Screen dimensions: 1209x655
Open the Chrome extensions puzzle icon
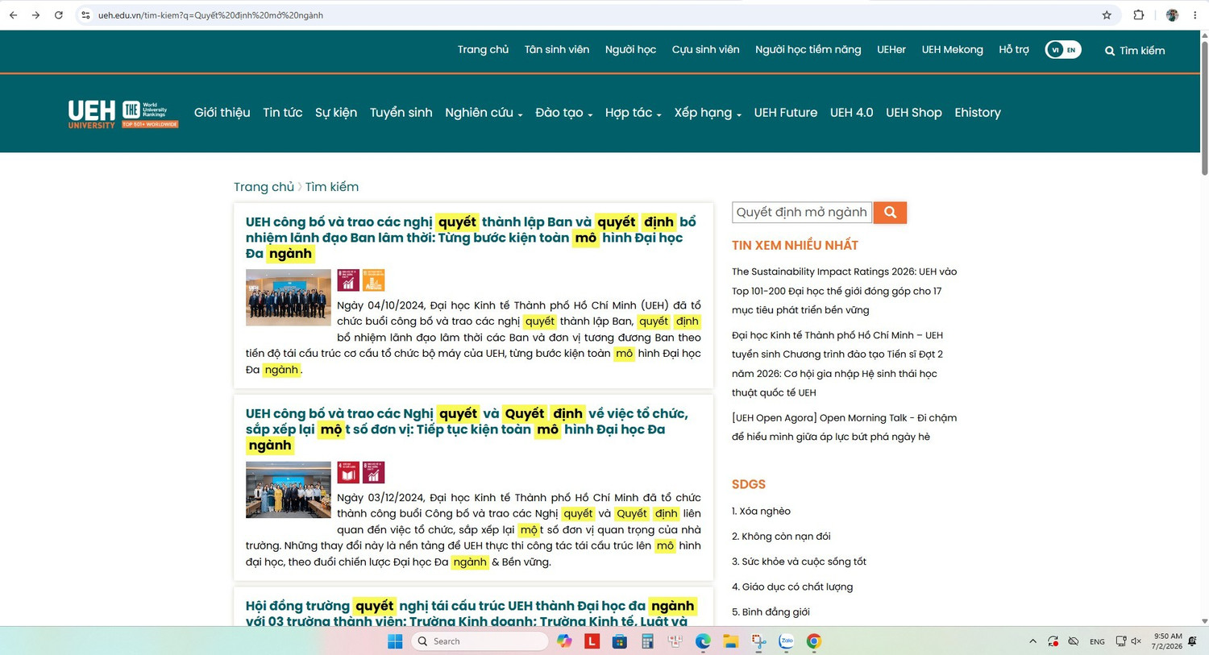pos(1138,15)
